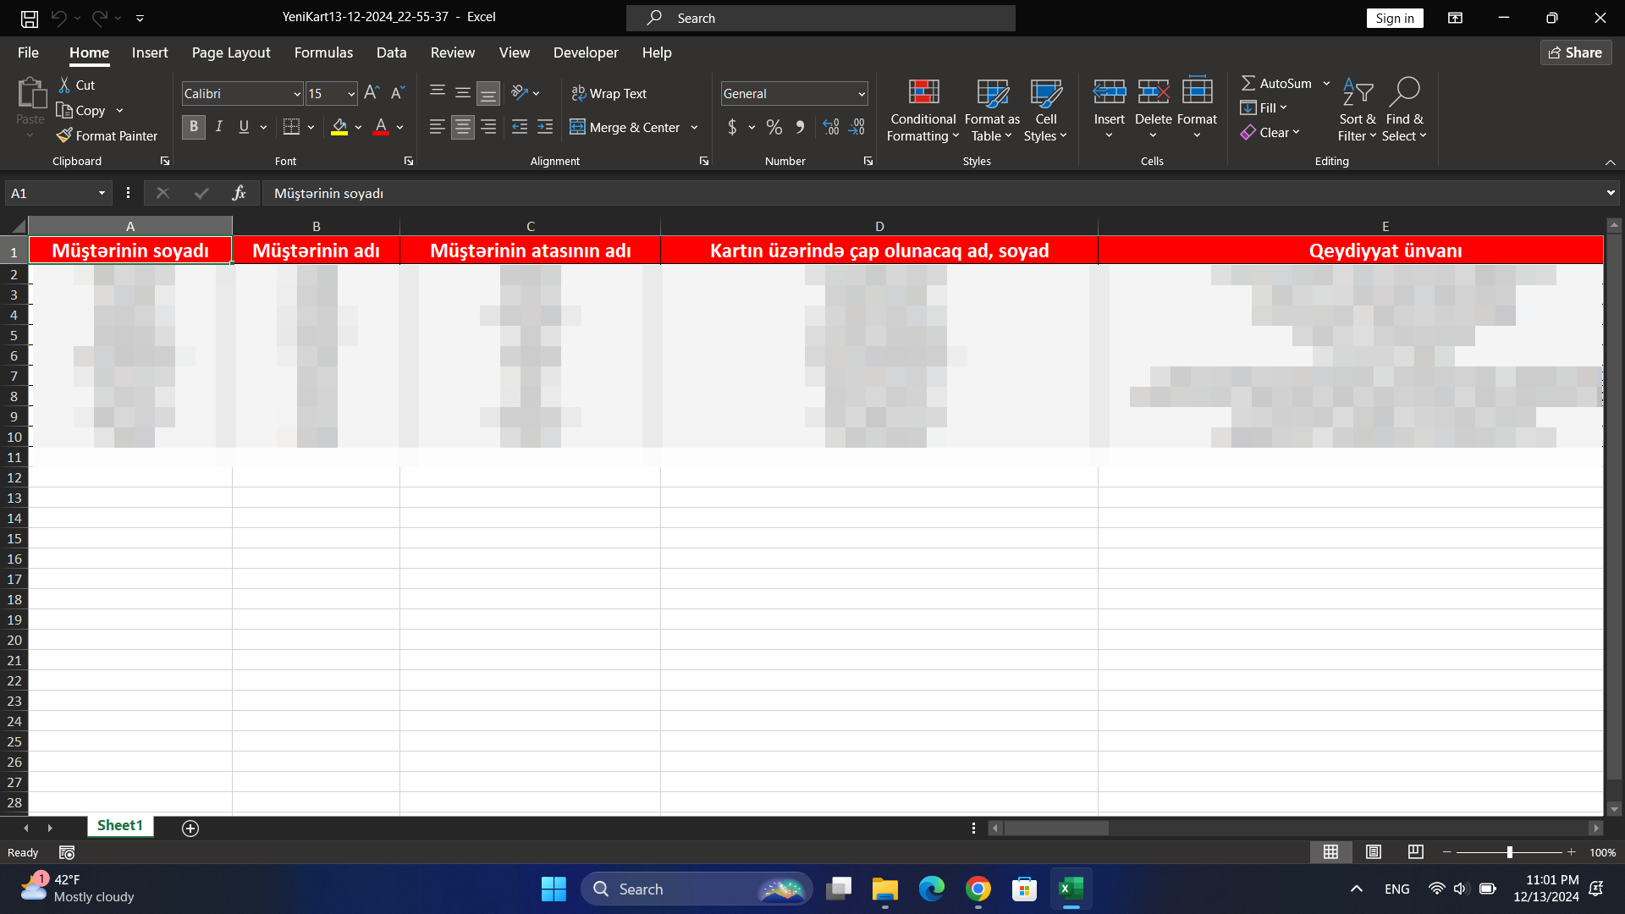Click the Borders icon
This screenshot has height=914, width=1625.
tap(291, 127)
